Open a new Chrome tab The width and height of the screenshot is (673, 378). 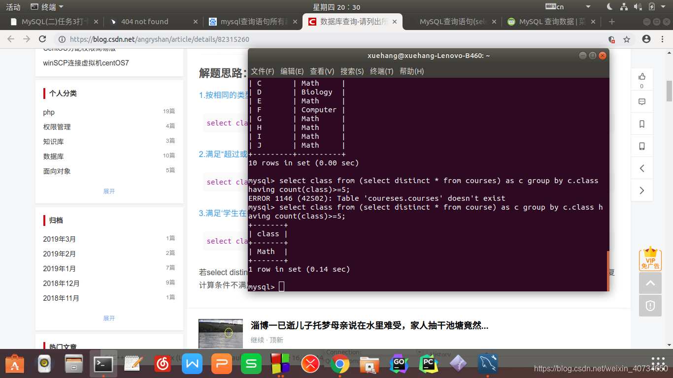[612, 22]
